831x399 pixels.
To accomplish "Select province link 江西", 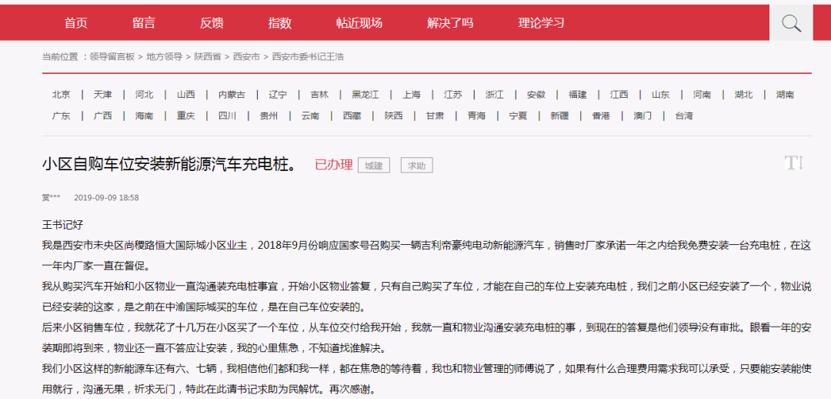I will tap(619, 95).
